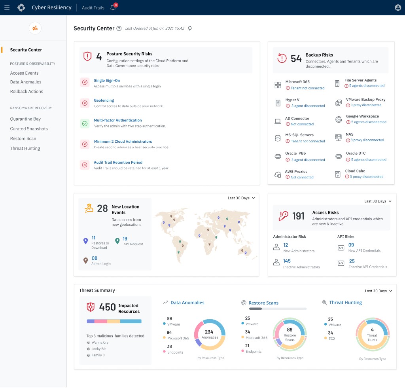Click the 145 Inactive Administrators count
The width and height of the screenshot is (405, 388).
(x=287, y=261)
